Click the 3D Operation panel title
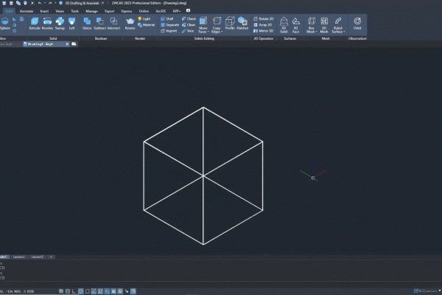 (x=263, y=38)
